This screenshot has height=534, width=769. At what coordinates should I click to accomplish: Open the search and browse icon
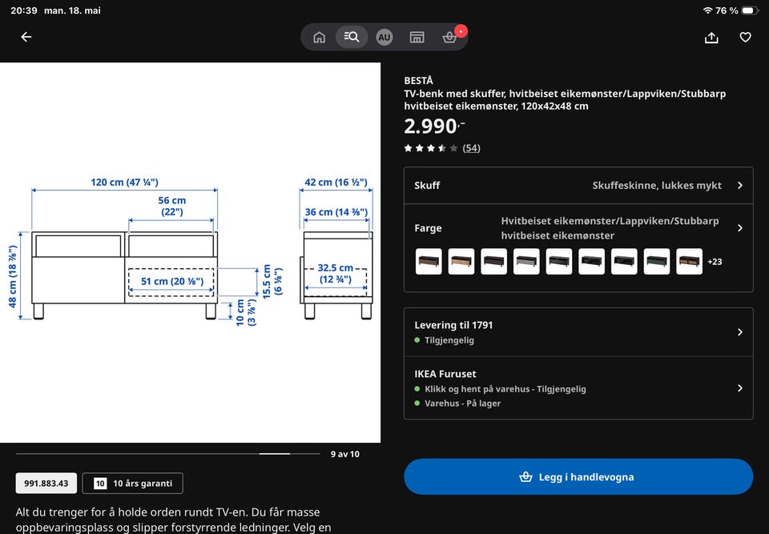[x=352, y=37]
